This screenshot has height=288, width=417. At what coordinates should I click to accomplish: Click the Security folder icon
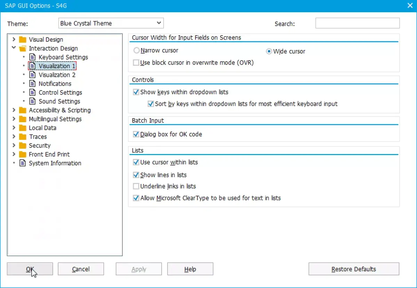tap(23, 145)
